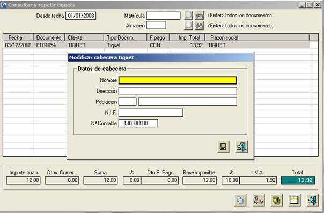The height and width of the screenshot is (213, 324).
Task: Click the short Población postal code field
Action: pos(127,102)
